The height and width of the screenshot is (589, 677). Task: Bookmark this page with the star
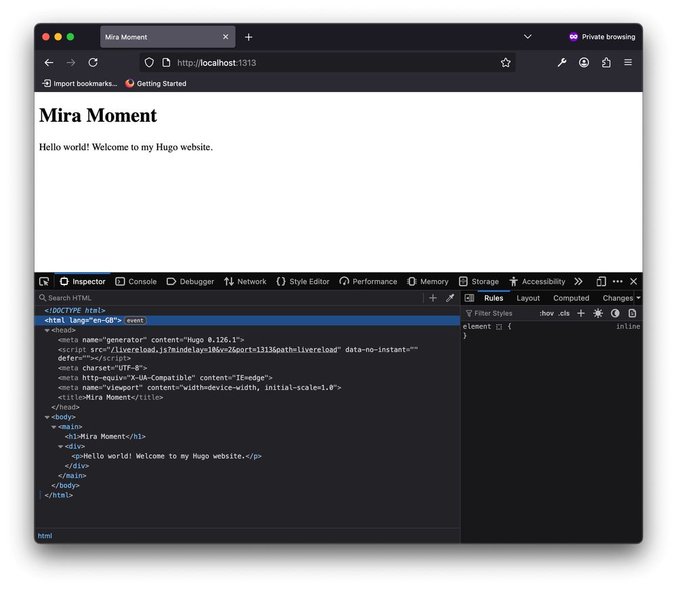(x=506, y=62)
